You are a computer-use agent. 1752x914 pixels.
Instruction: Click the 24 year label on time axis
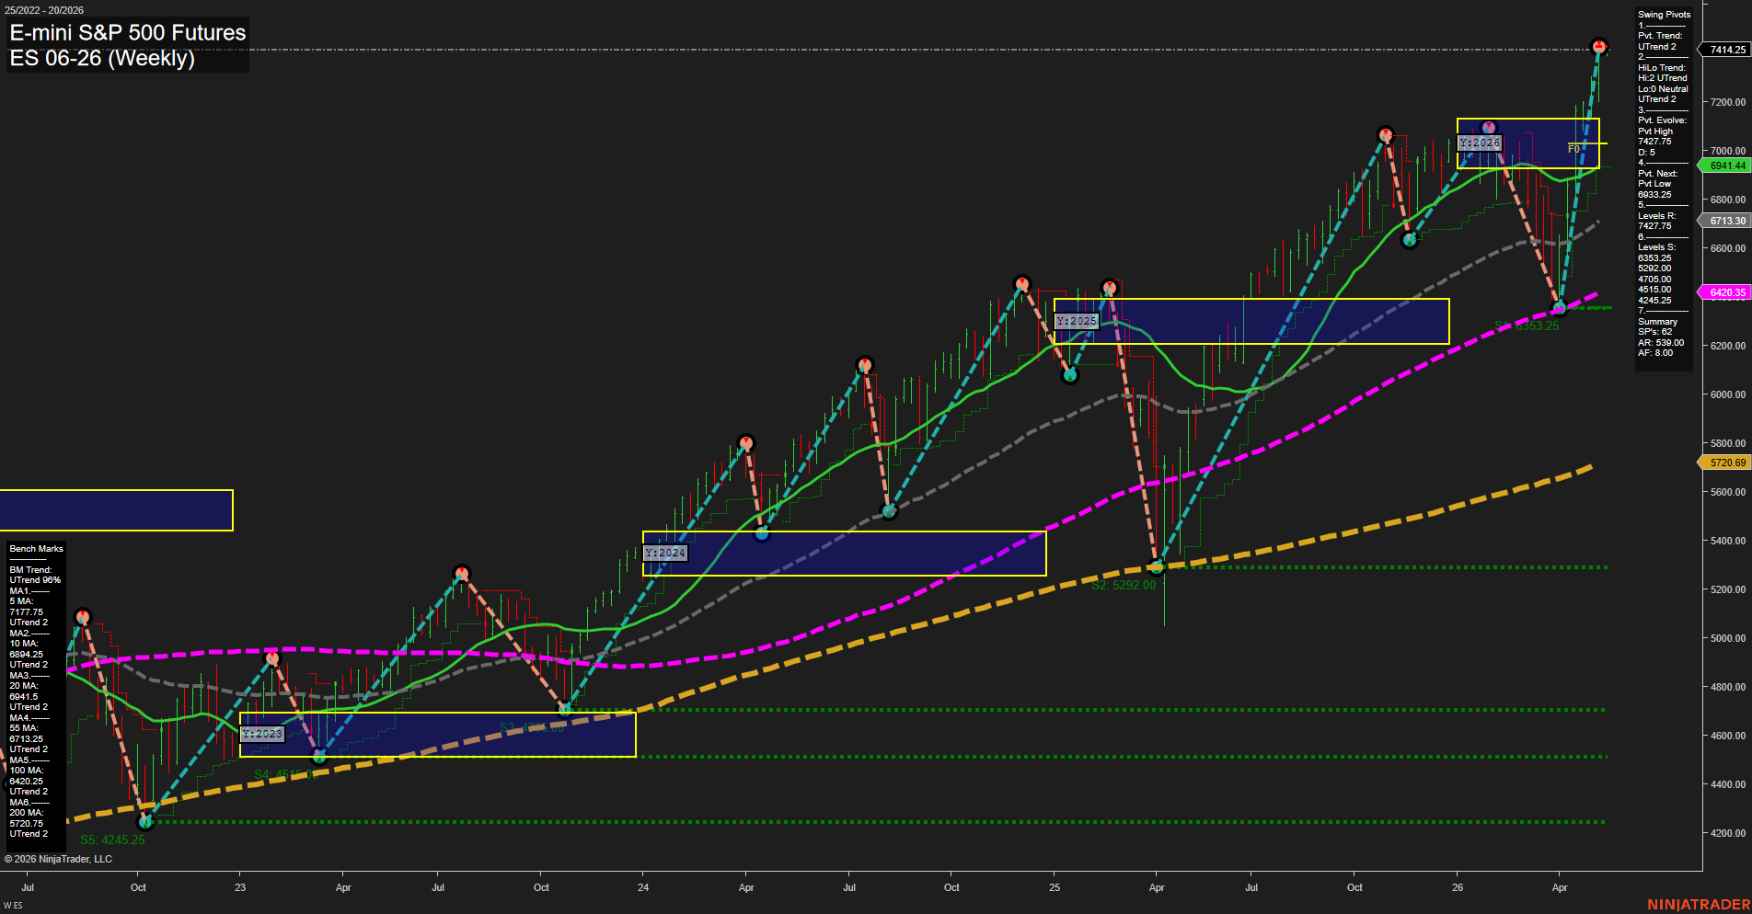pyautogui.click(x=643, y=887)
